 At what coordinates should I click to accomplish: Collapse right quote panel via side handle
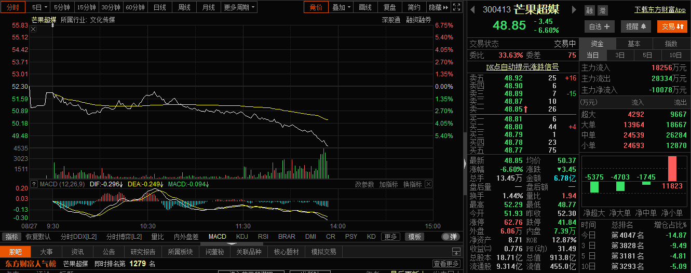pyautogui.click(x=465, y=163)
